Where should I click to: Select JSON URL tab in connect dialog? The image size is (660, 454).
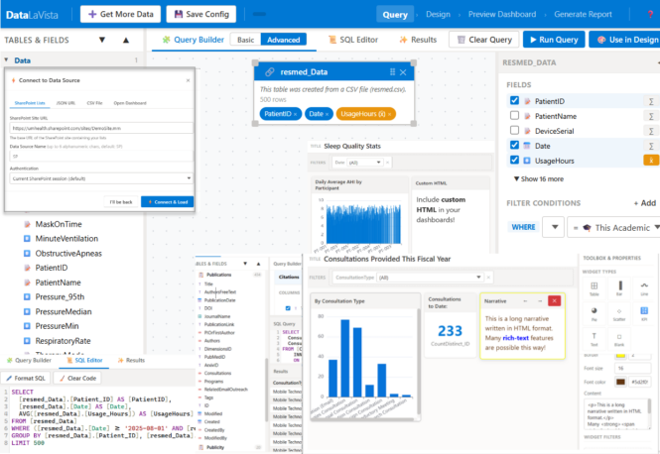66,103
